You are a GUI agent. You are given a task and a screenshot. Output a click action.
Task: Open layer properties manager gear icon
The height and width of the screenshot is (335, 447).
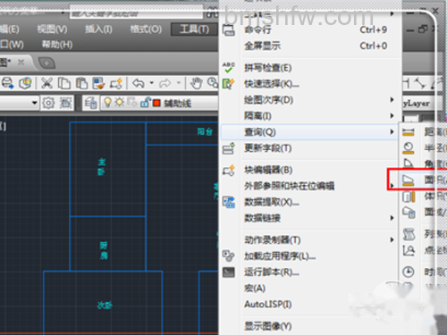click(48, 103)
